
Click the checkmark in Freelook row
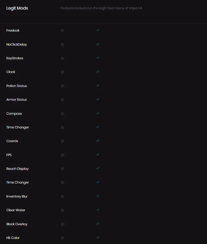pyautogui.click(x=98, y=30)
